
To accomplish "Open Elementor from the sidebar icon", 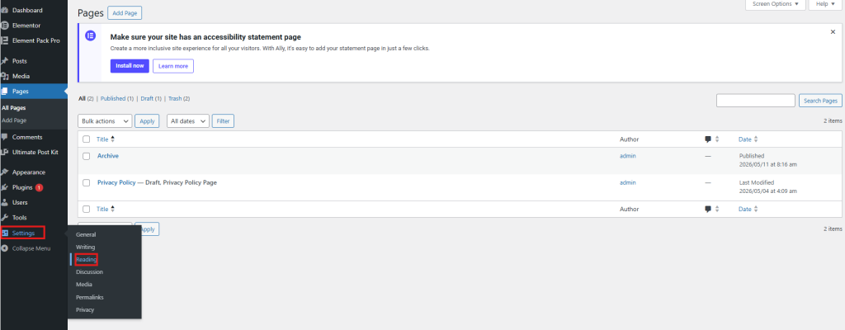I will pyautogui.click(x=5, y=26).
